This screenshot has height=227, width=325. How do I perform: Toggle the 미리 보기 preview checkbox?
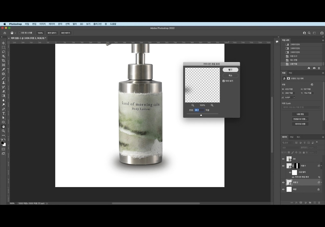224,81
